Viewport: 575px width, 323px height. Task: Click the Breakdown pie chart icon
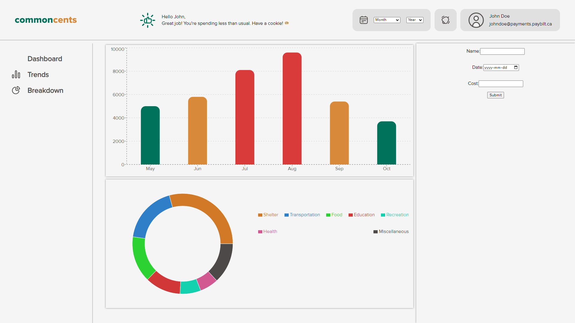pos(16,90)
